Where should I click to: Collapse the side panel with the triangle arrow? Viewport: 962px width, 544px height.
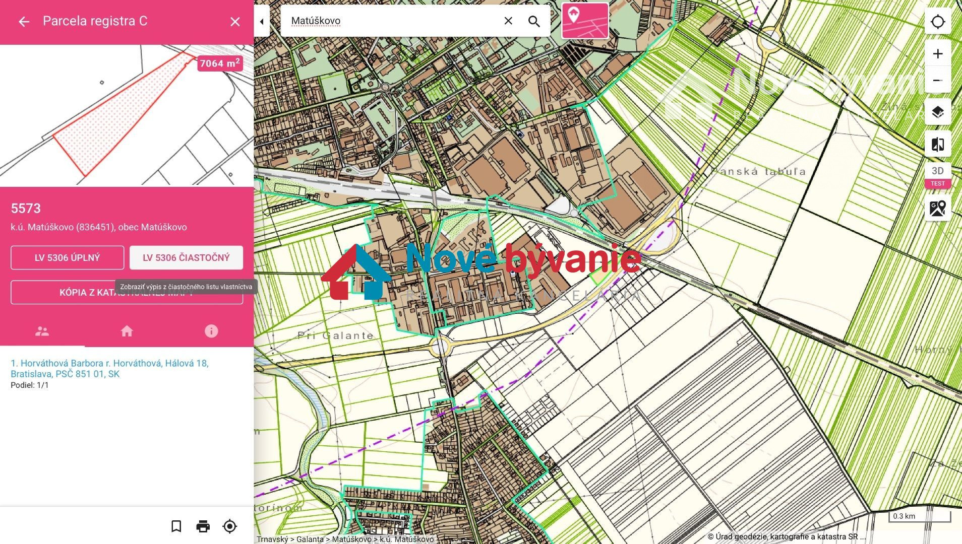262,22
